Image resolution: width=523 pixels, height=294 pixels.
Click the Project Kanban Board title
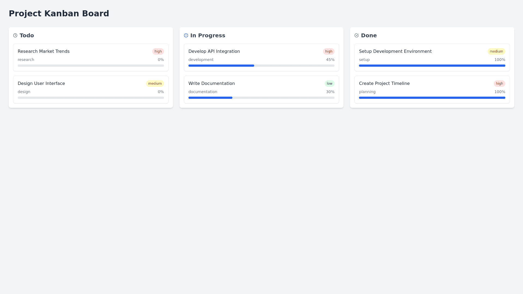click(x=59, y=13)
